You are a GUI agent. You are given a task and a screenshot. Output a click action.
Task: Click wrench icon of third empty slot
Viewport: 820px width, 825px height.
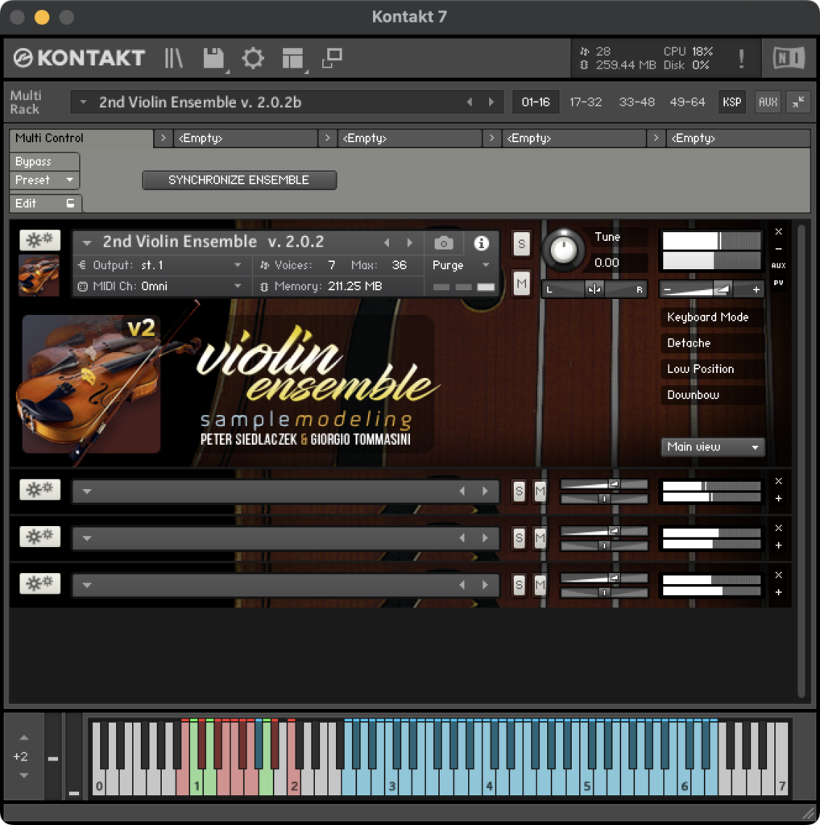(x=40, y=583)
